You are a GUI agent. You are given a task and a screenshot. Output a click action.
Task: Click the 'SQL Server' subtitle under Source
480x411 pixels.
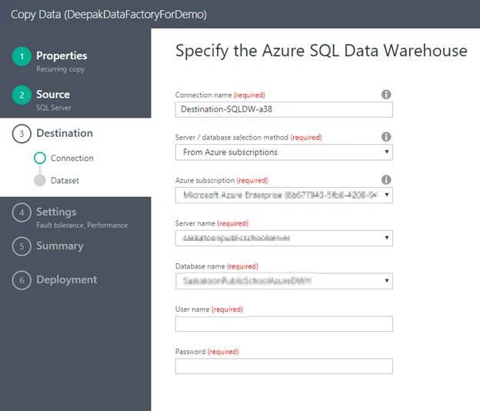54,108
